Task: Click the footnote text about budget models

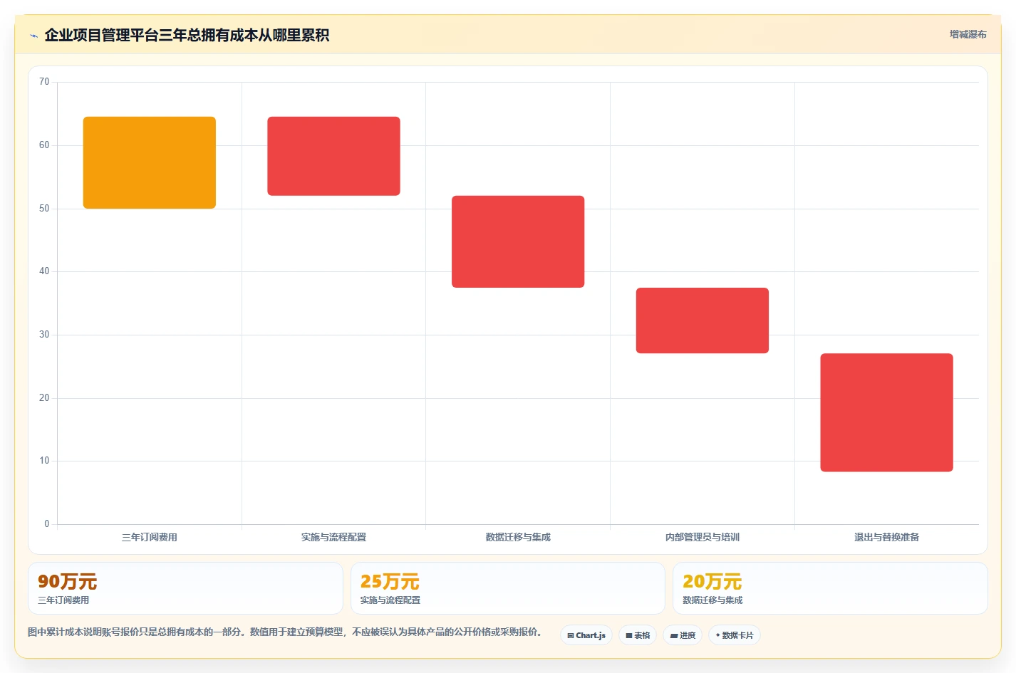Action: 285,632
